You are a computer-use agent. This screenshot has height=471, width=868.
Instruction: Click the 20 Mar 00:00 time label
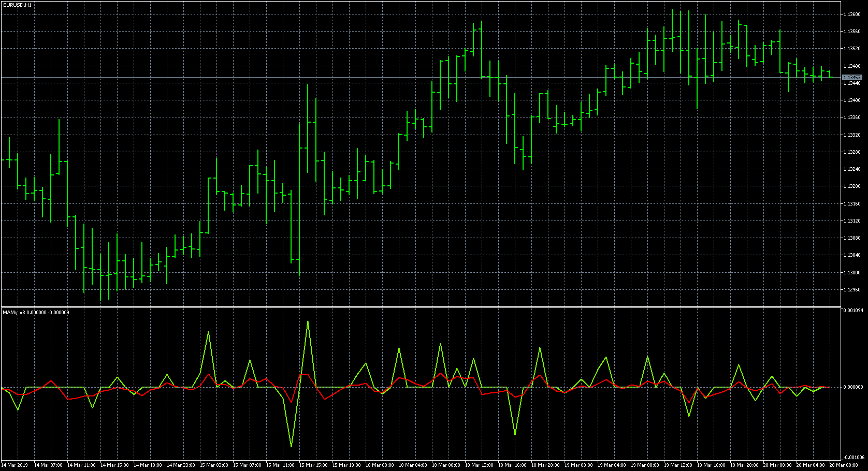click(777, 465)
